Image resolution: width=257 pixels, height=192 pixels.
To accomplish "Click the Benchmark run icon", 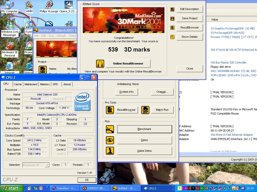I will (x=110, y=129).
